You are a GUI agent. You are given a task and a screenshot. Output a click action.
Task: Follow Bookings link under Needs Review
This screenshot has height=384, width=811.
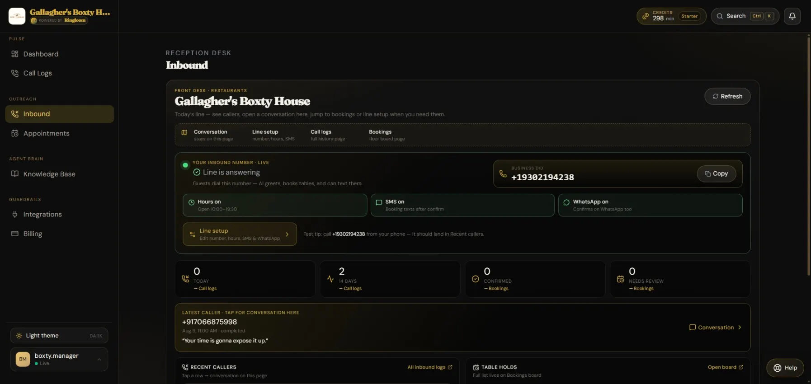[641, 289]
